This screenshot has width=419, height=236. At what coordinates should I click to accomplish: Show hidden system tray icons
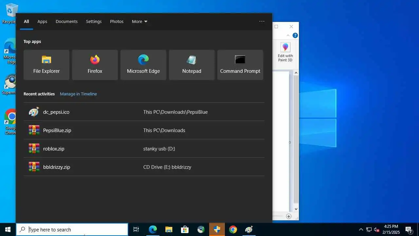(361, 229)
